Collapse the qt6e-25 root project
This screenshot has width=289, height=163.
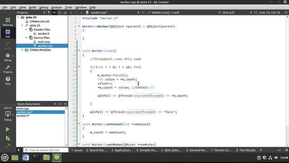(18, 17)
